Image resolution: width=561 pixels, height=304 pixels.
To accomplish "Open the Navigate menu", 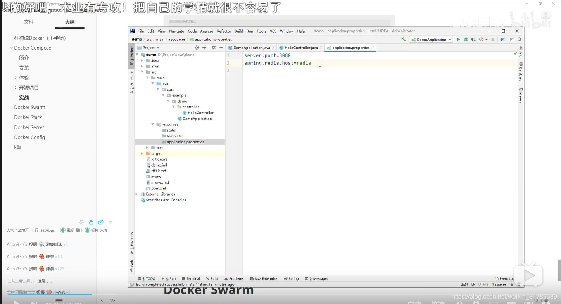I will (x=176, y=31).
